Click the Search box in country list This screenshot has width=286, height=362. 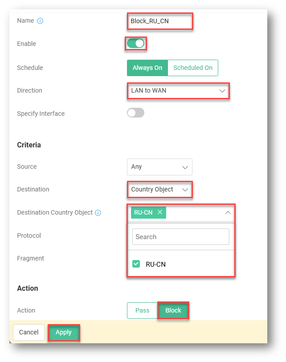(x=180, y=237)
